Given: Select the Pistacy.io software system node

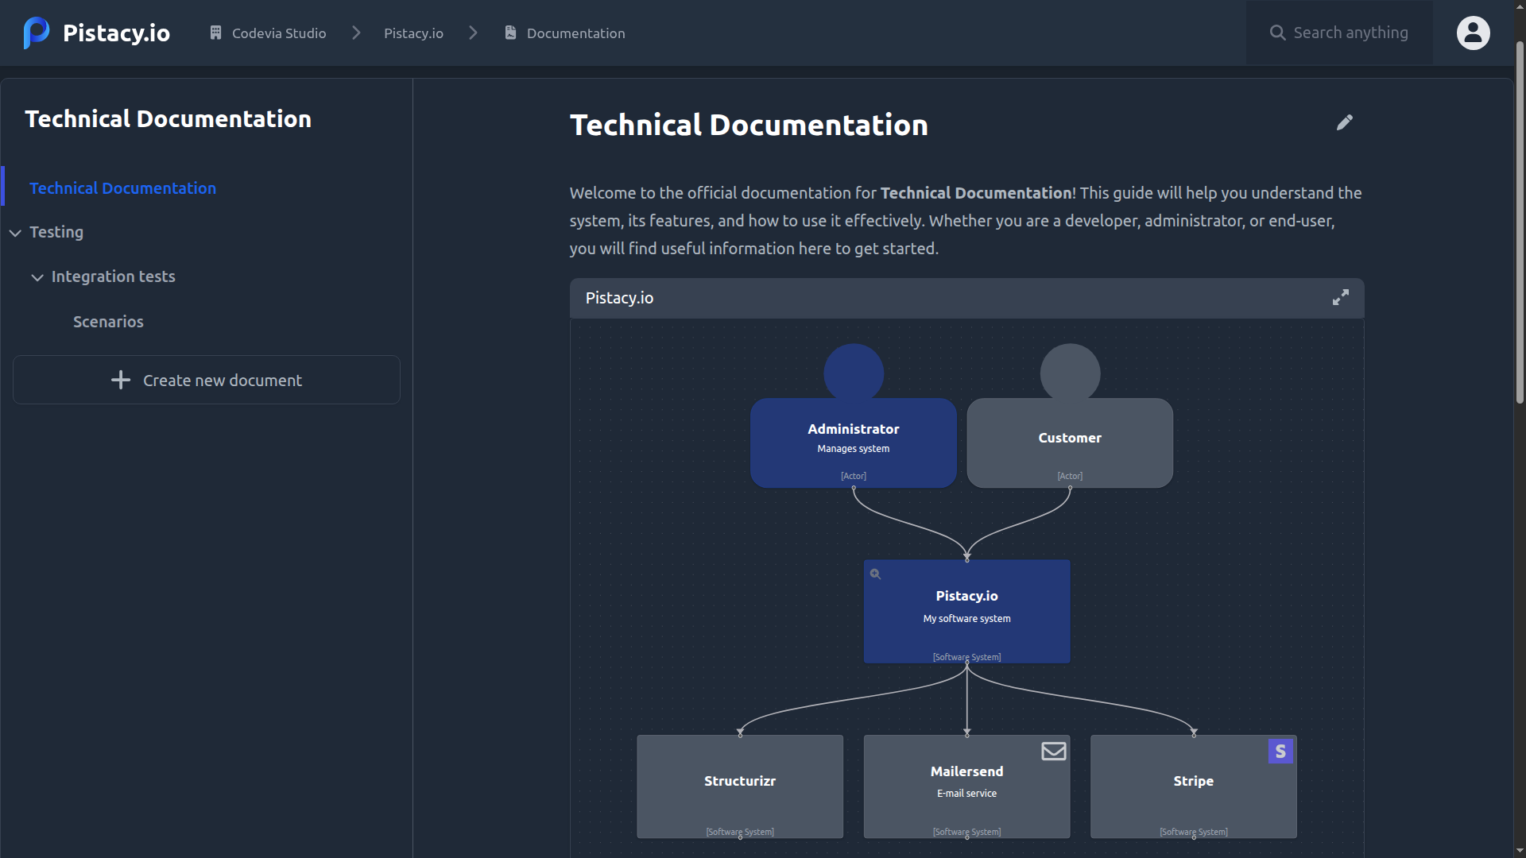Looking at the screenshot, I should [966, 611].
